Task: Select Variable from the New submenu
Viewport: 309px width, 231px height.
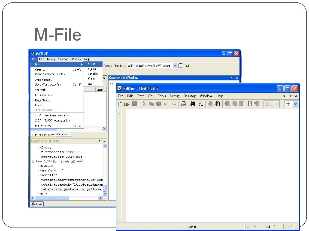Action: [x=93, y=74]
